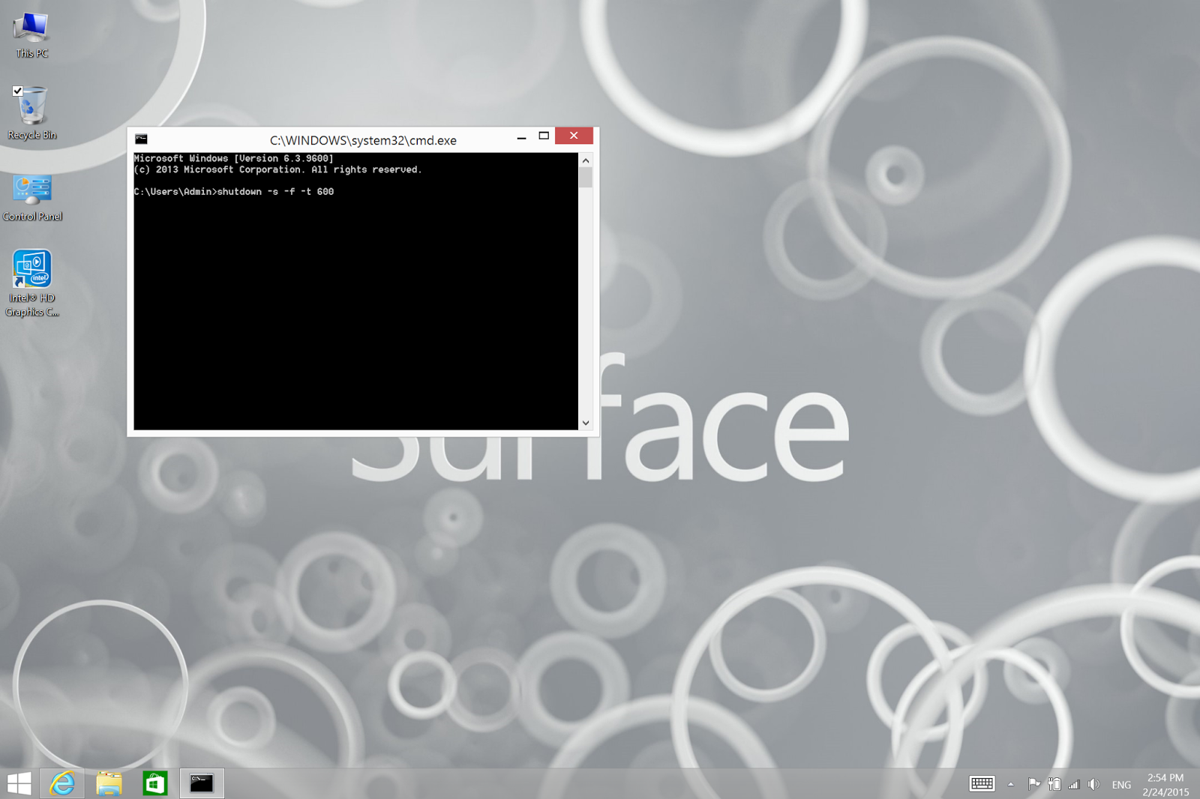Click the Command Prompt taskbar button
The image size is (1200, 799).
[x=202, y=784]
